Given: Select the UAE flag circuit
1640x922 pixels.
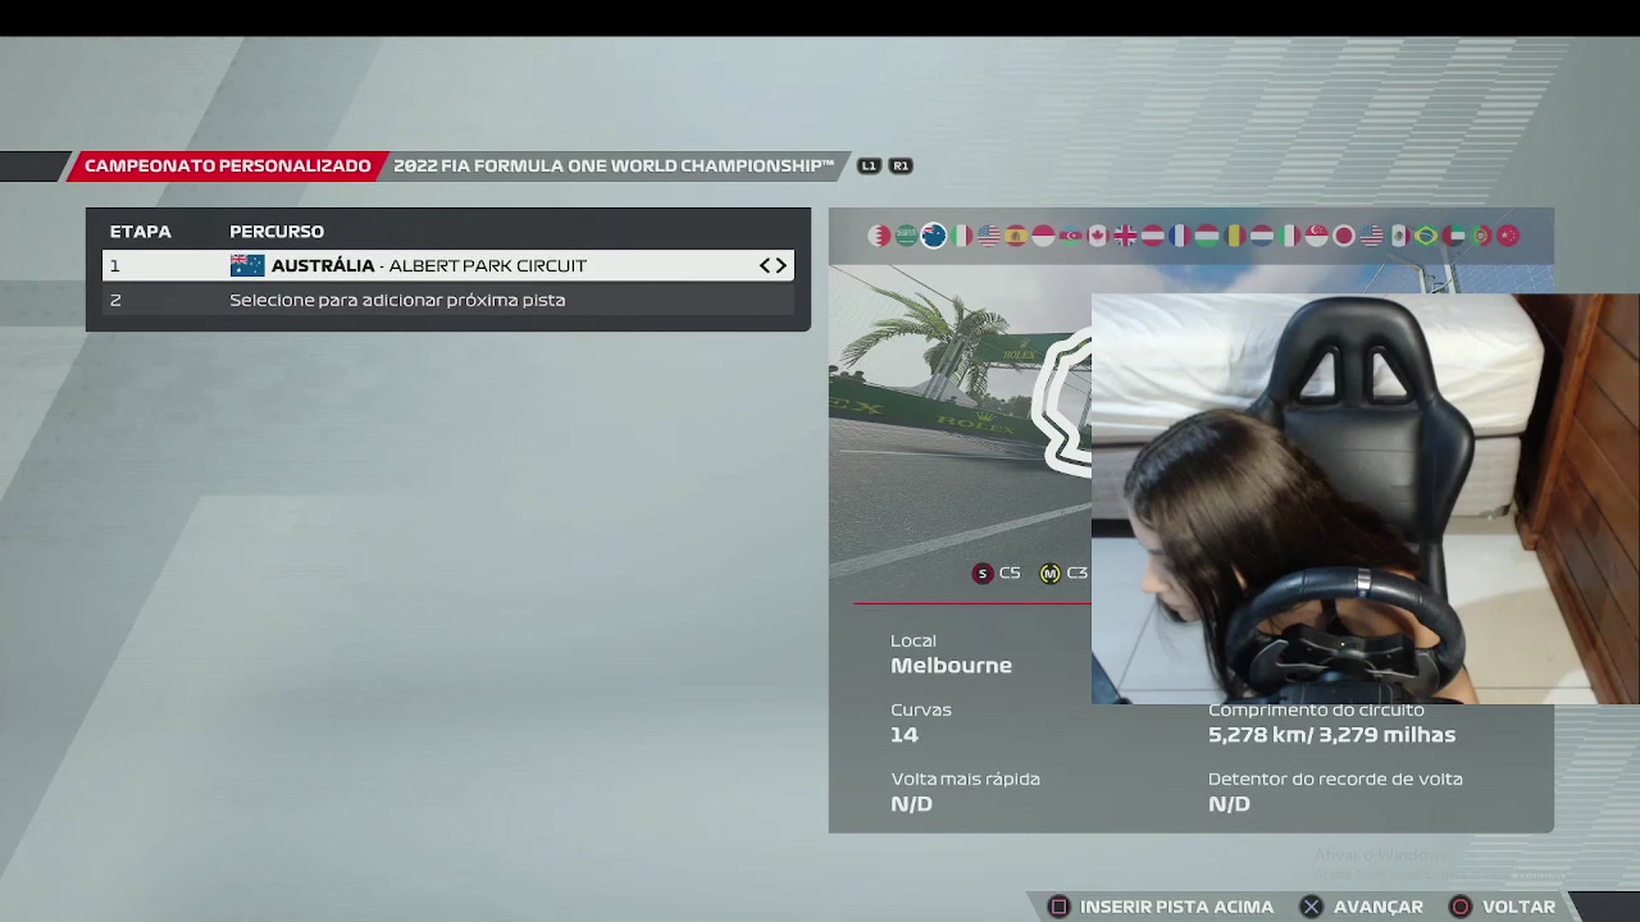Looking at the screenshot, I should tap(1453, 236).
